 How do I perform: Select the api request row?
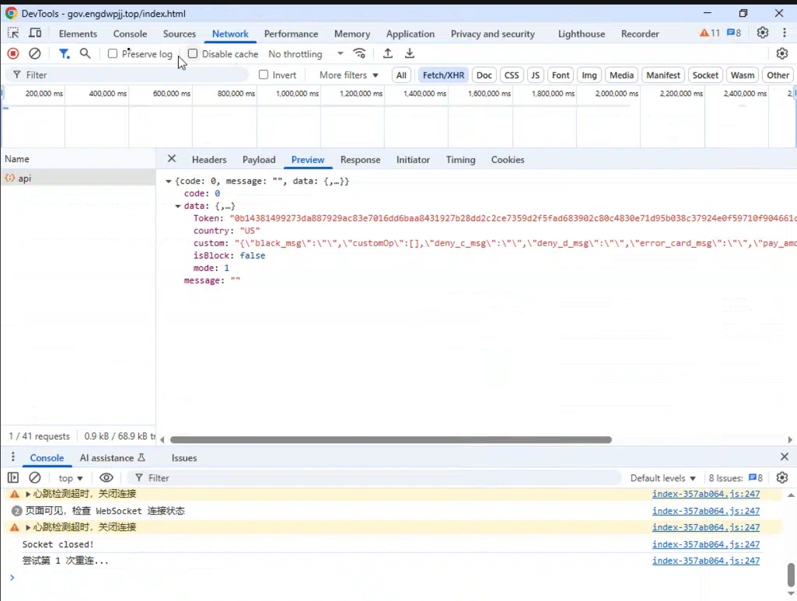click(78, 178)
